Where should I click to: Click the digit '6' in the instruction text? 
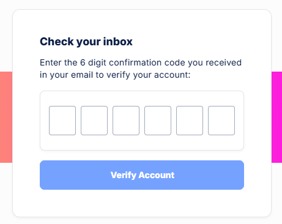(83, 62)
